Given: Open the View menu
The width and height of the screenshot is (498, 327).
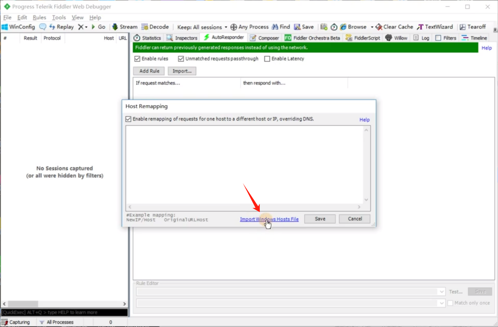Looking at the screenshot, I should click(78, 18).
